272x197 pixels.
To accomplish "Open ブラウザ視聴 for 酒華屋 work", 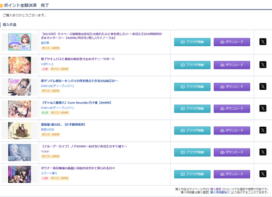I will [192, 131].
